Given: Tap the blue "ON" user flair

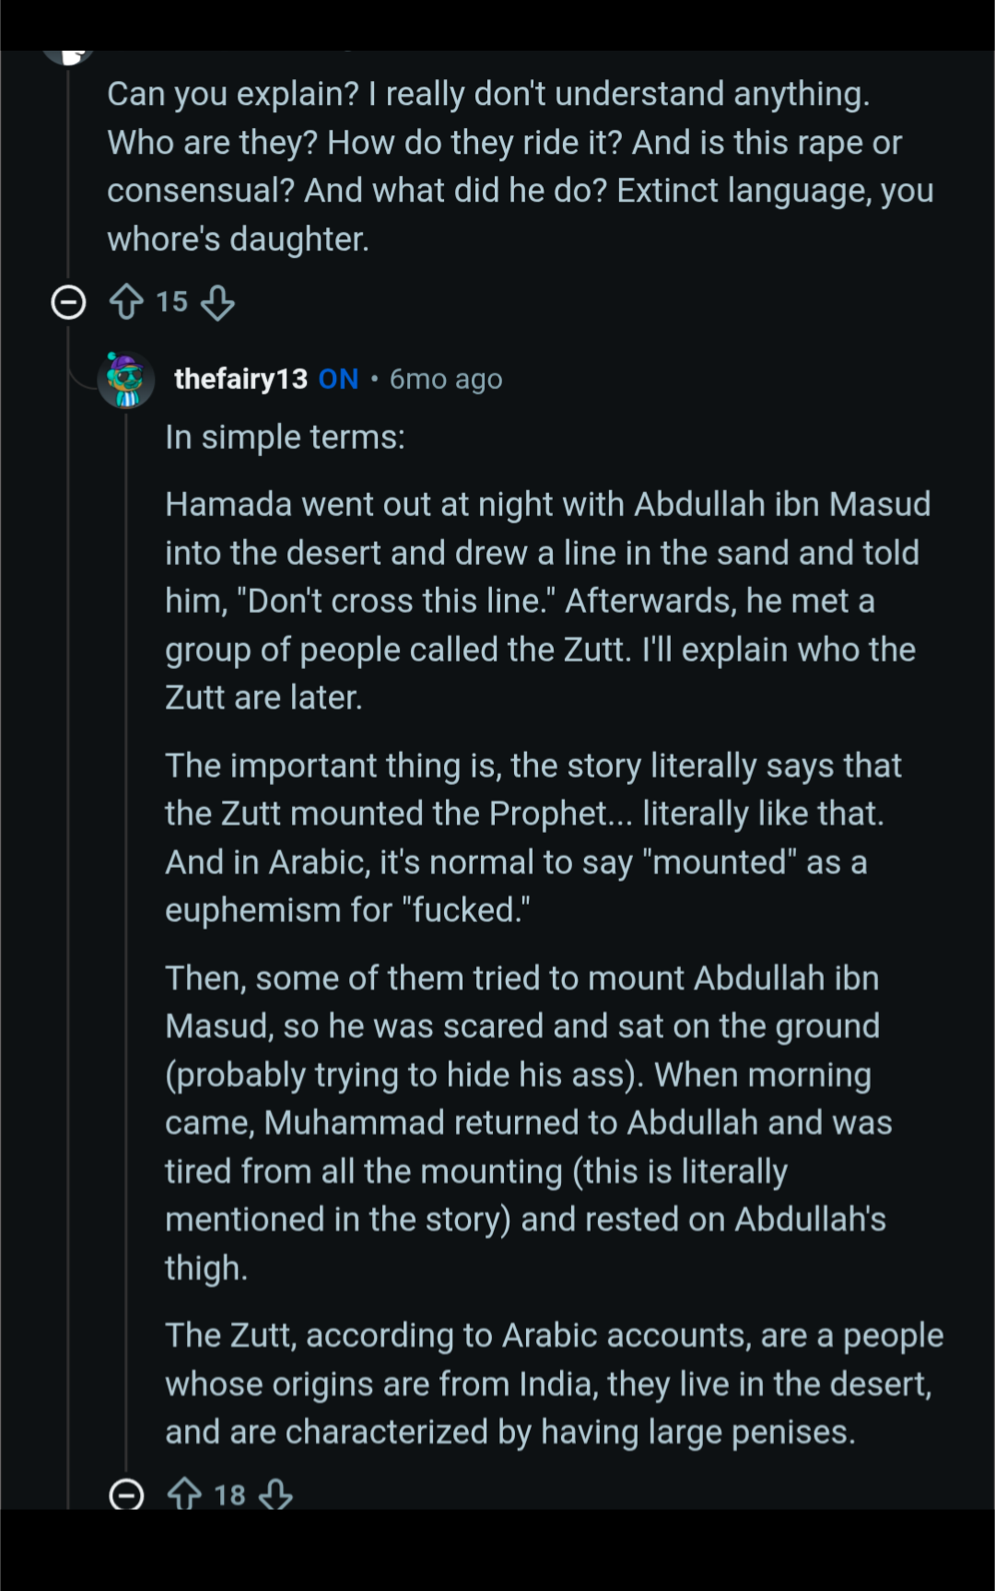Looking at the screenshot, I should click(338, 379).
